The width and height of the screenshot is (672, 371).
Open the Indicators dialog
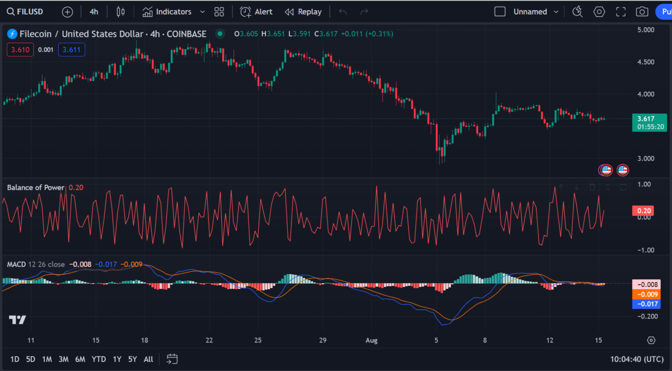coord(166,12)
